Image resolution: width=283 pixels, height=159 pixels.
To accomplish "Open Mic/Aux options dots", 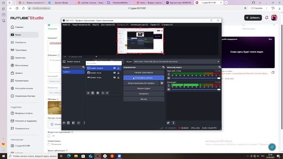I will [x=169, y=85].
